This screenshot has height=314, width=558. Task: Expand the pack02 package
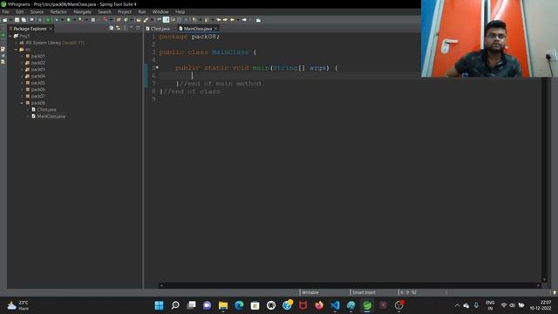22,63
